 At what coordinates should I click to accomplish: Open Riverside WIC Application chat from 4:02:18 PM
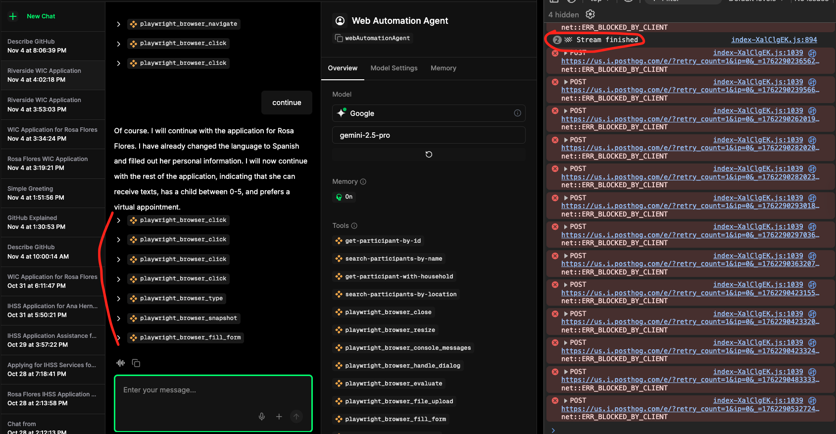(52, 75)
